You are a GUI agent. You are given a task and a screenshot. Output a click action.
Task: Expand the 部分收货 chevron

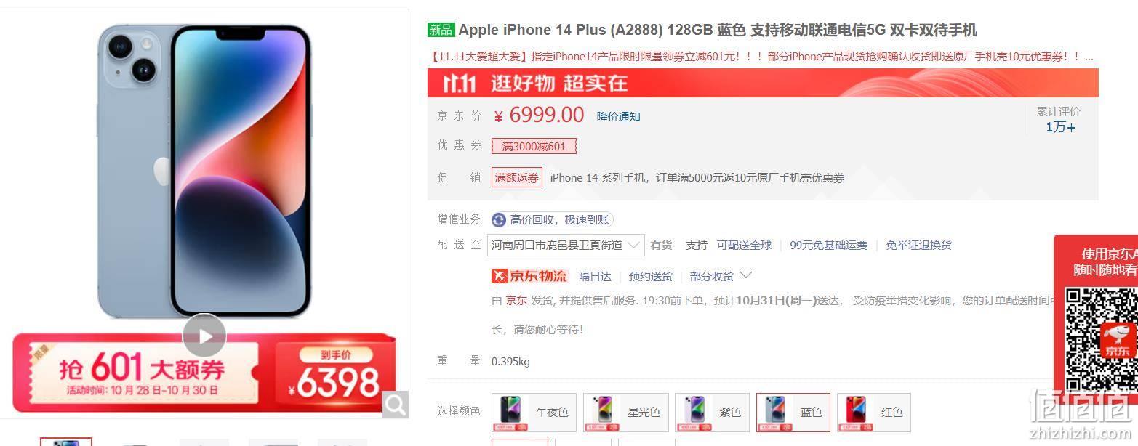tap(745, 275)
